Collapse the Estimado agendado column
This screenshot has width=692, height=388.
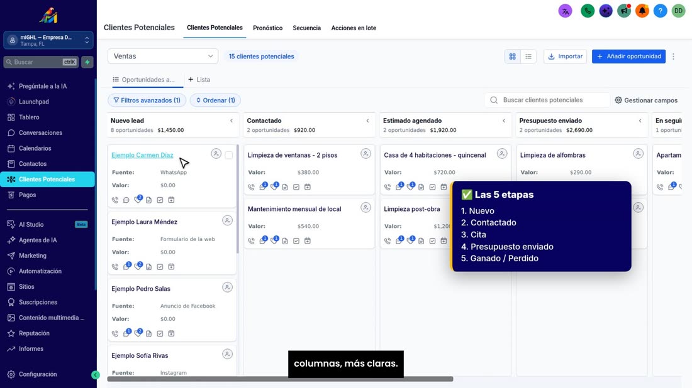point(504,121)
